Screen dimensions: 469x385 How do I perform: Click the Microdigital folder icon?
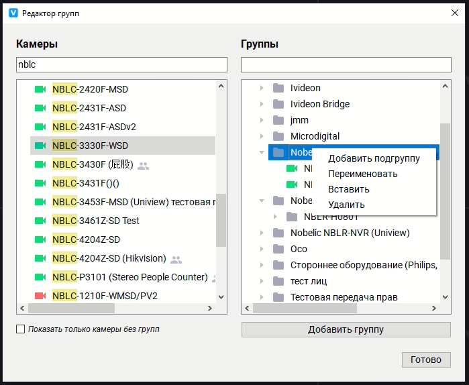(x=278, y=136)
